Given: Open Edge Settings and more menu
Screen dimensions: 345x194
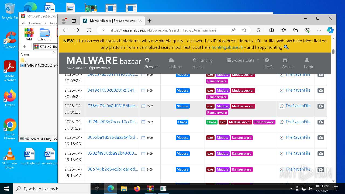Looking at the screenshot, I should [x=319, y=30].
